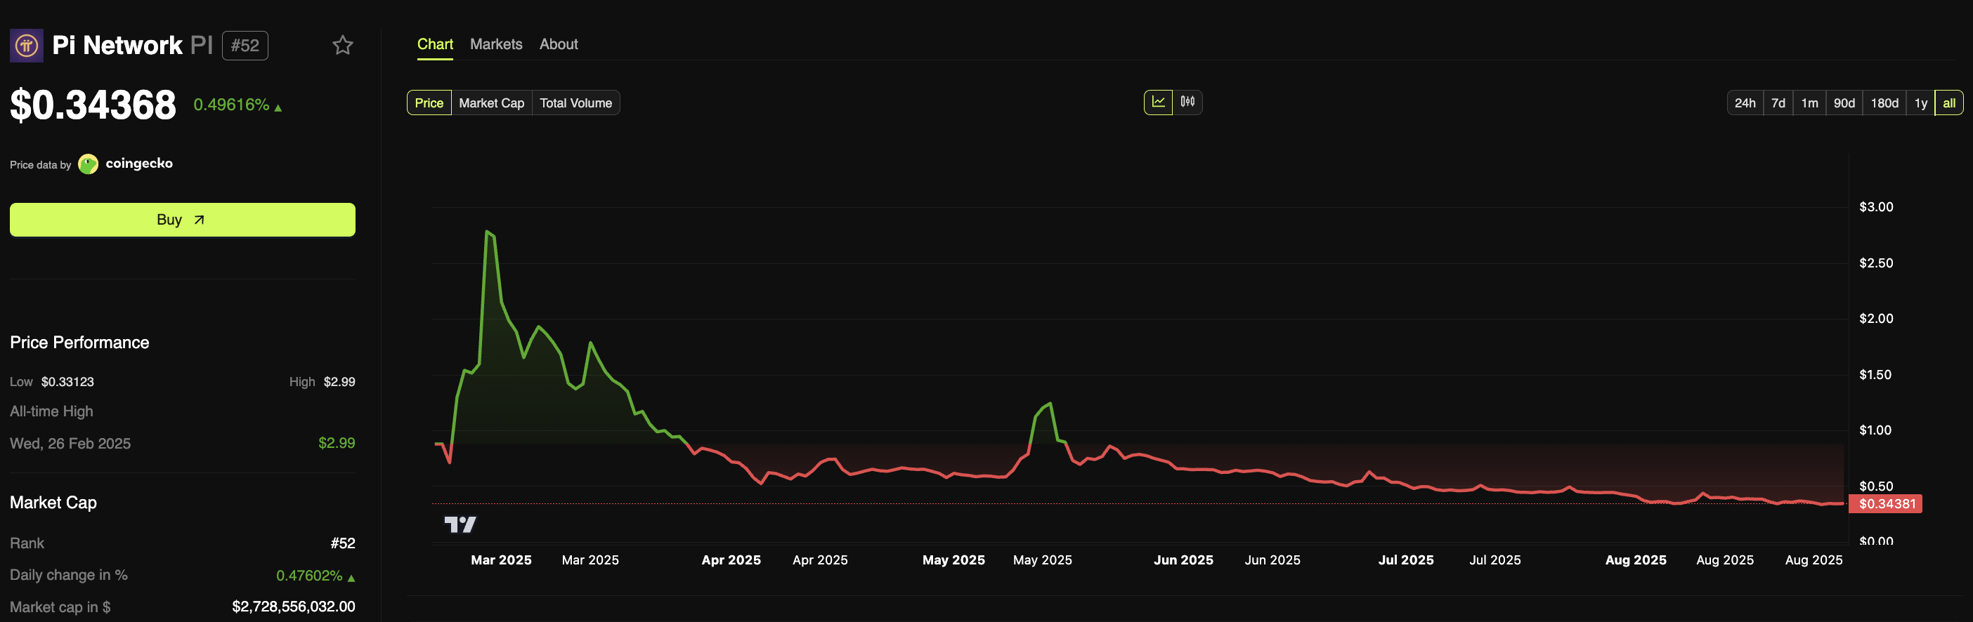
Task: Click the red $0.34381 price label
Action: point(1887,503)
